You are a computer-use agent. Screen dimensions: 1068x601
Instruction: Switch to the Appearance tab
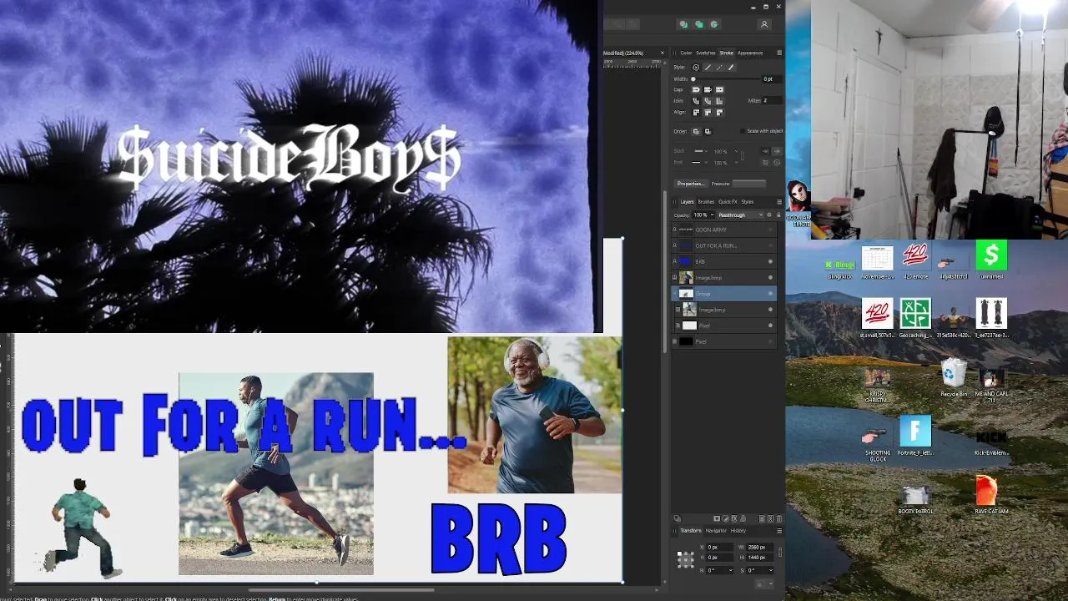750,53
